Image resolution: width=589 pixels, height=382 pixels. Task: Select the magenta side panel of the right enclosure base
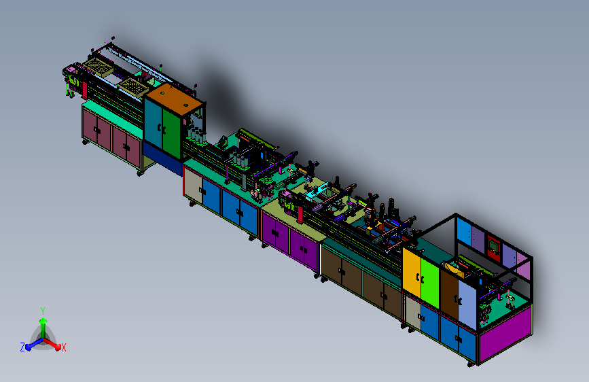pos(505,334)
